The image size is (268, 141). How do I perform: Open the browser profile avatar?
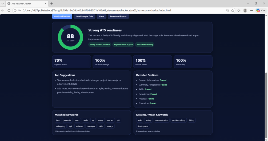[x=245, y=10]
